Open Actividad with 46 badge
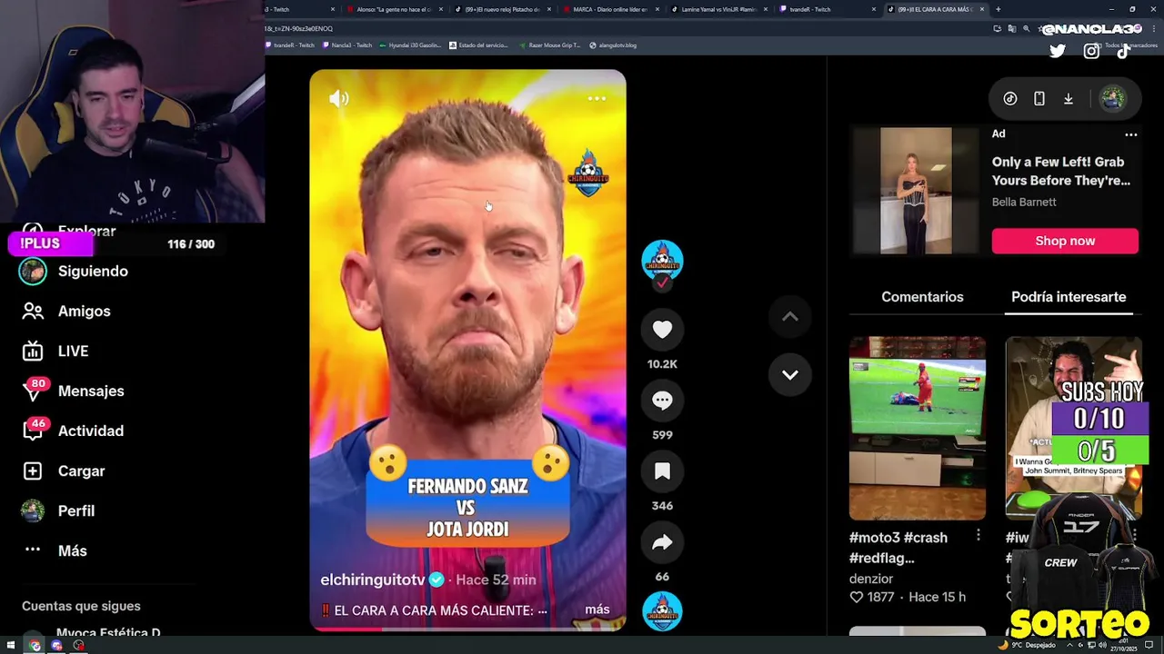Image resolution: width=1164 pixels, height=654 pixels. (x=91, y=431)
